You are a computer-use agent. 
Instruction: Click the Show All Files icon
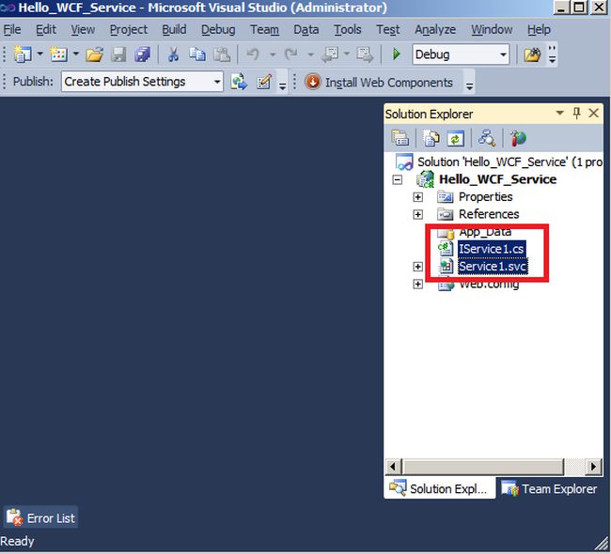click(x=431, y=138)
